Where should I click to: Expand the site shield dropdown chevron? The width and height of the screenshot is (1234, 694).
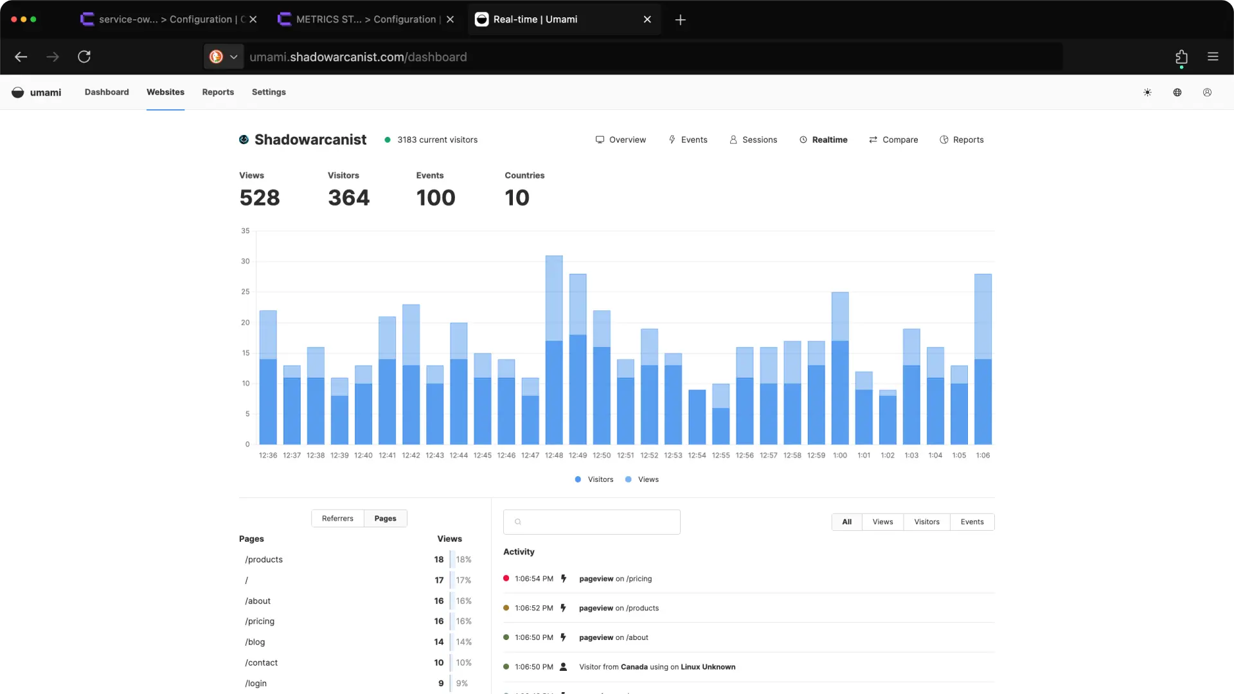(x=234, y=57)
